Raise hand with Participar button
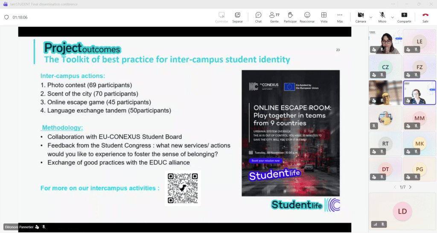 290,17
